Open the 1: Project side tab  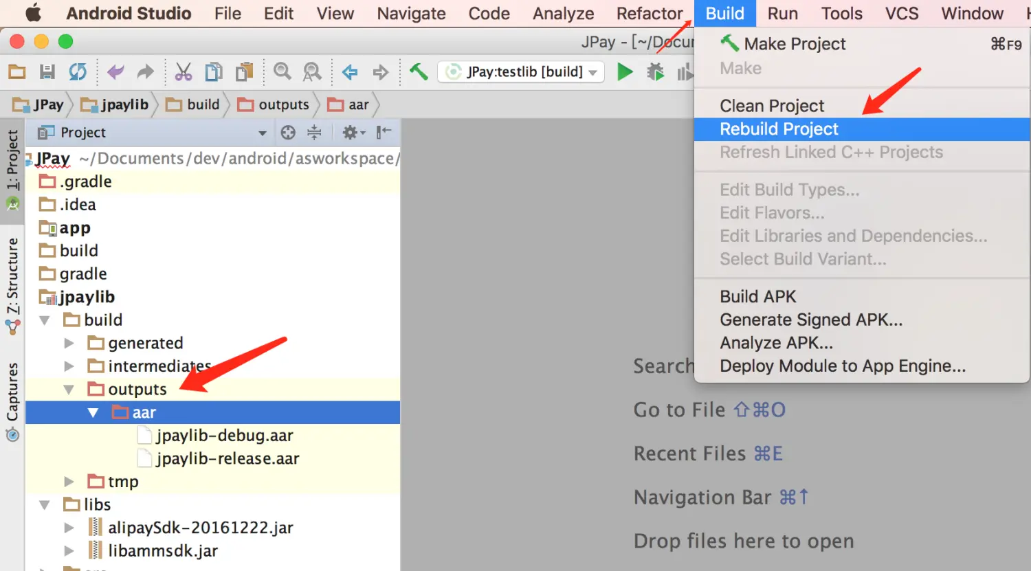pyautogui.click(x=12, y=170)
